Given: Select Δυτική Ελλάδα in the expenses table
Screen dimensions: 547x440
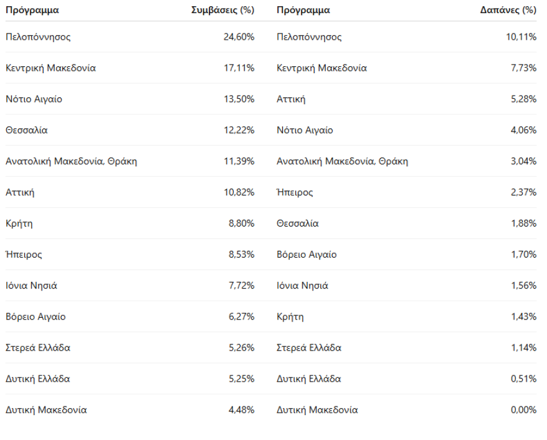Looking at the screenshot, I should point(308,379).
